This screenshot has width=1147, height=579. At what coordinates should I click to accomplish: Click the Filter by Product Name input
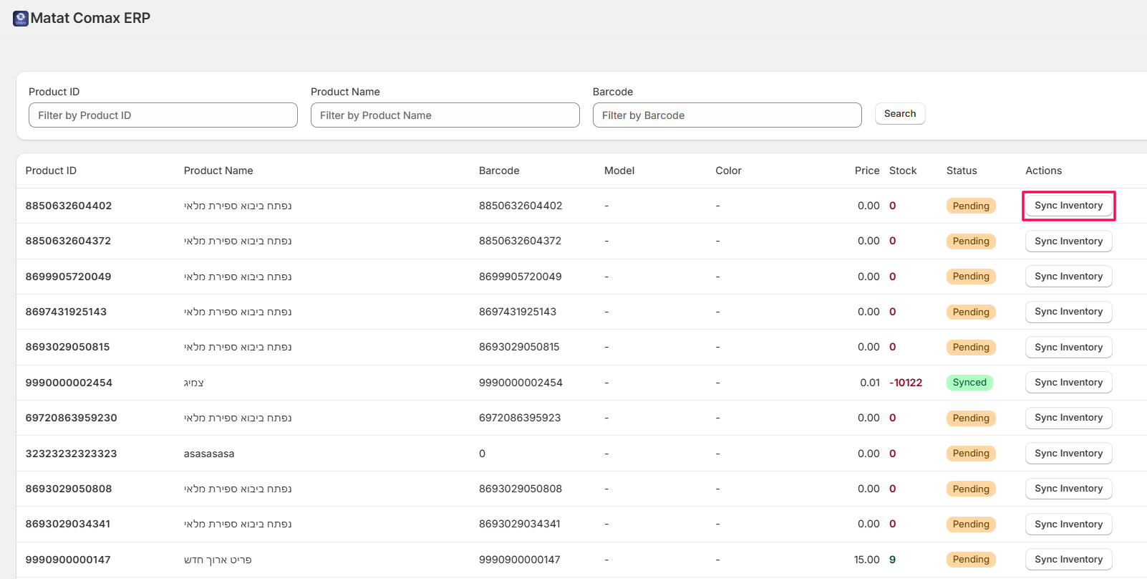[445, 115]
